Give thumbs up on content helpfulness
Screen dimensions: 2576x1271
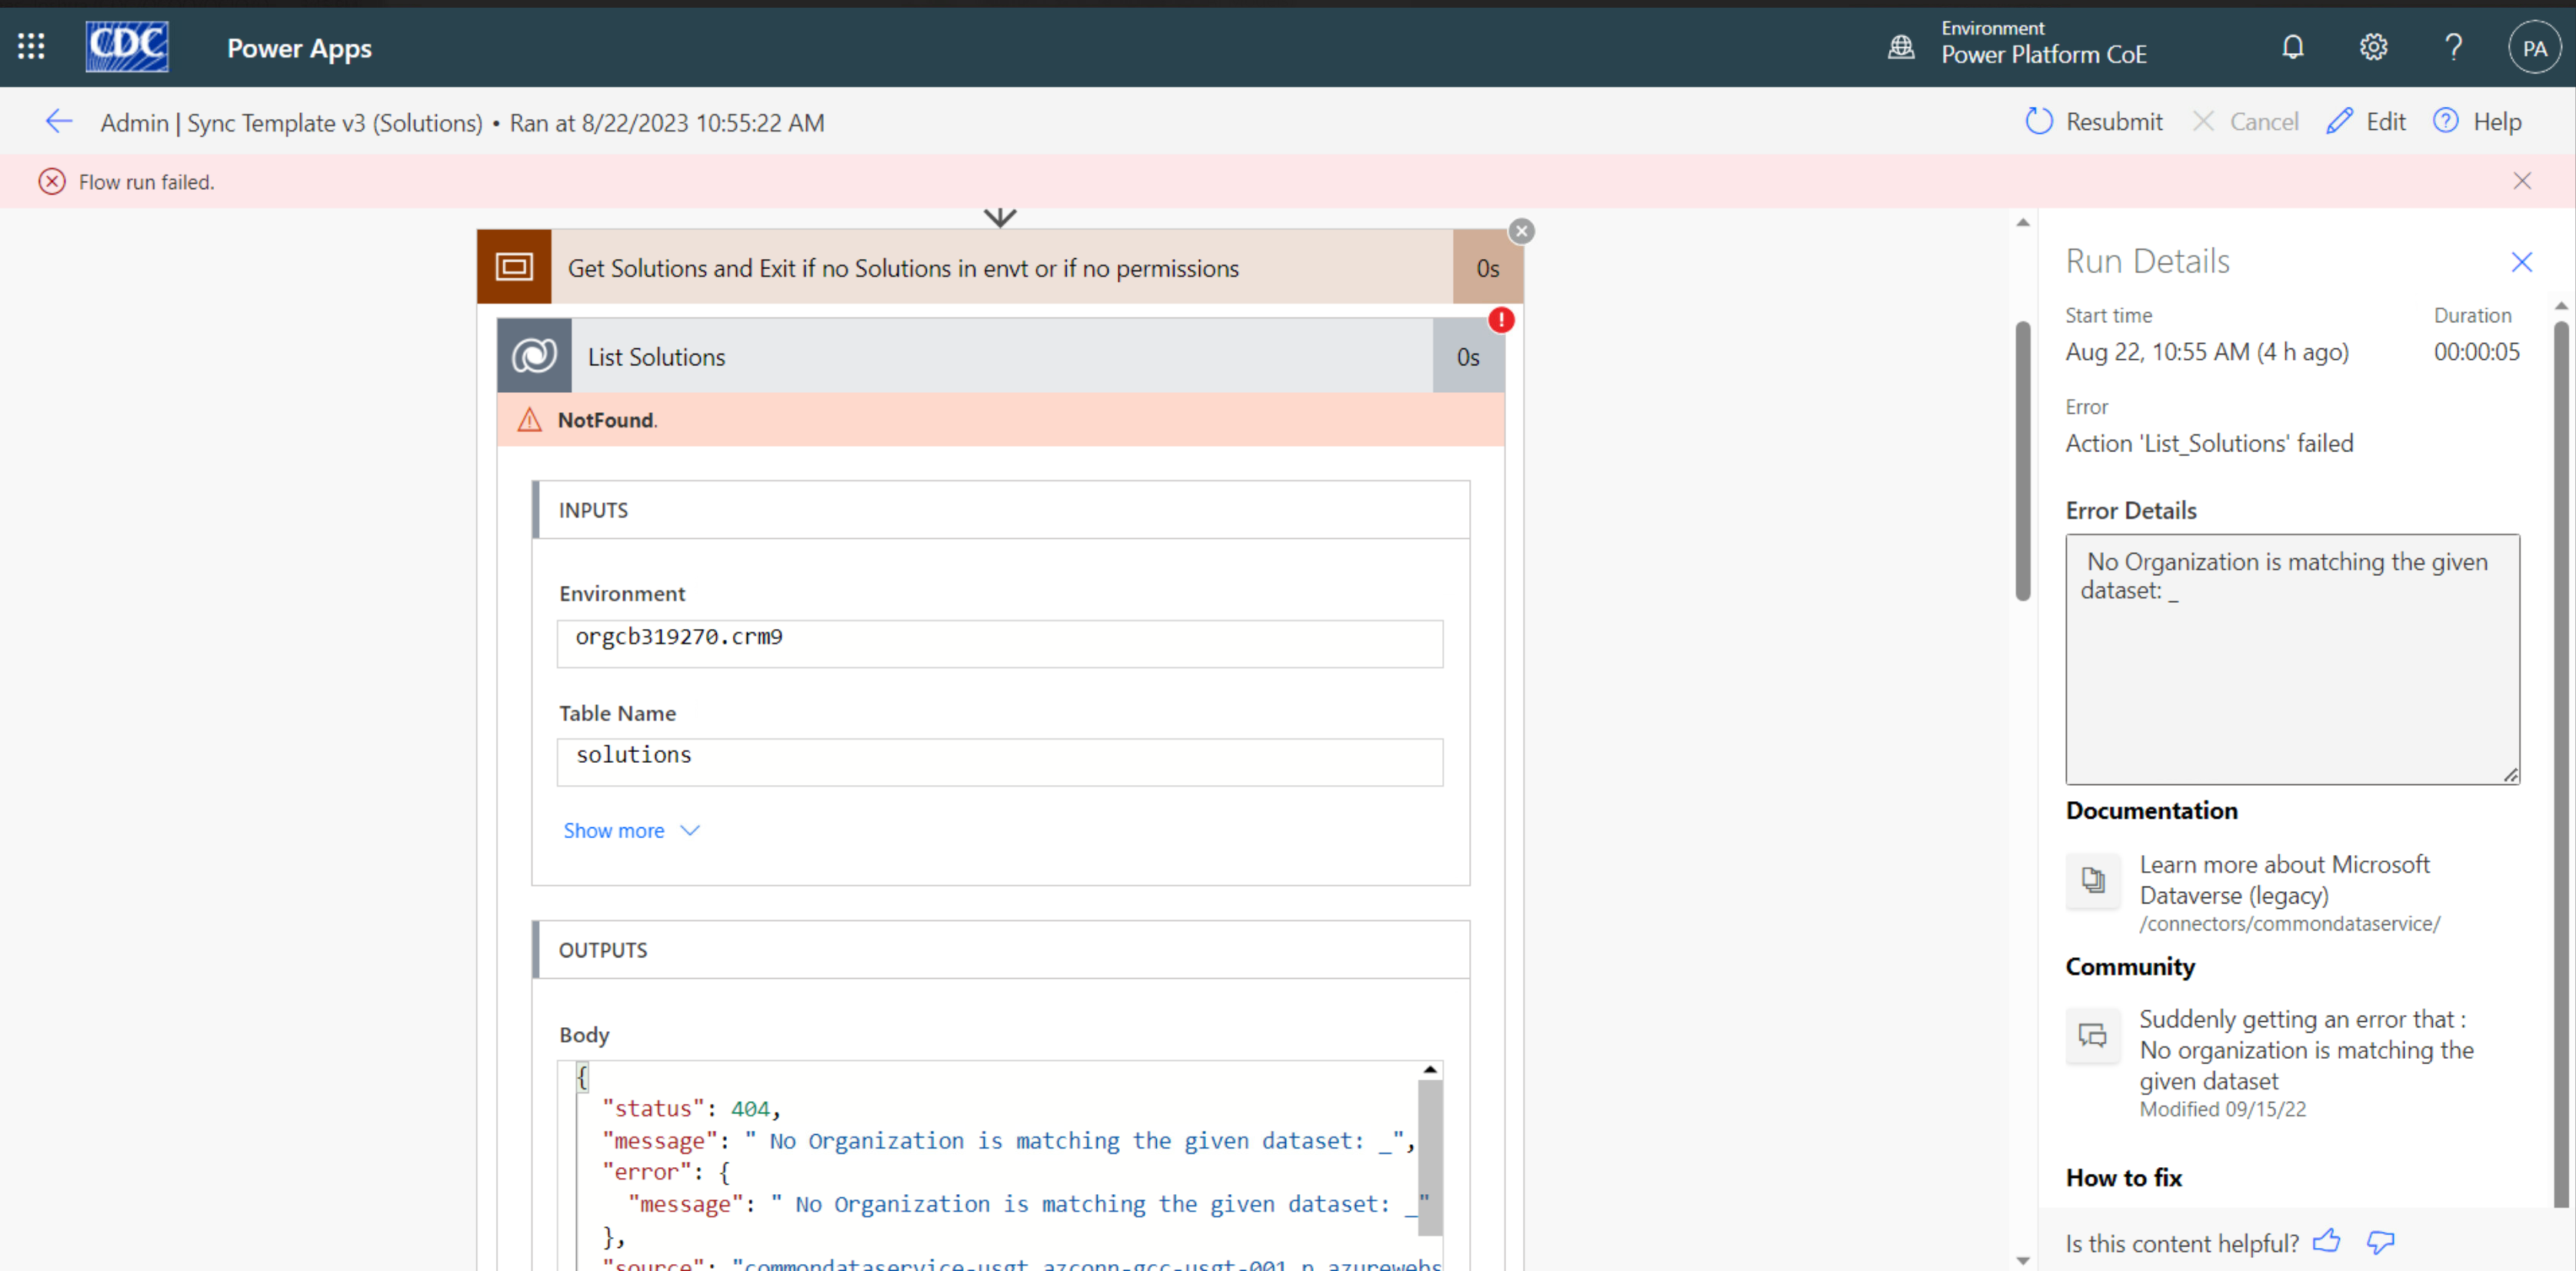2327,1242
